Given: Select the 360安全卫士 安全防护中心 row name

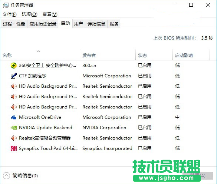Looking at the screenshot, I should tap(47, 66).
